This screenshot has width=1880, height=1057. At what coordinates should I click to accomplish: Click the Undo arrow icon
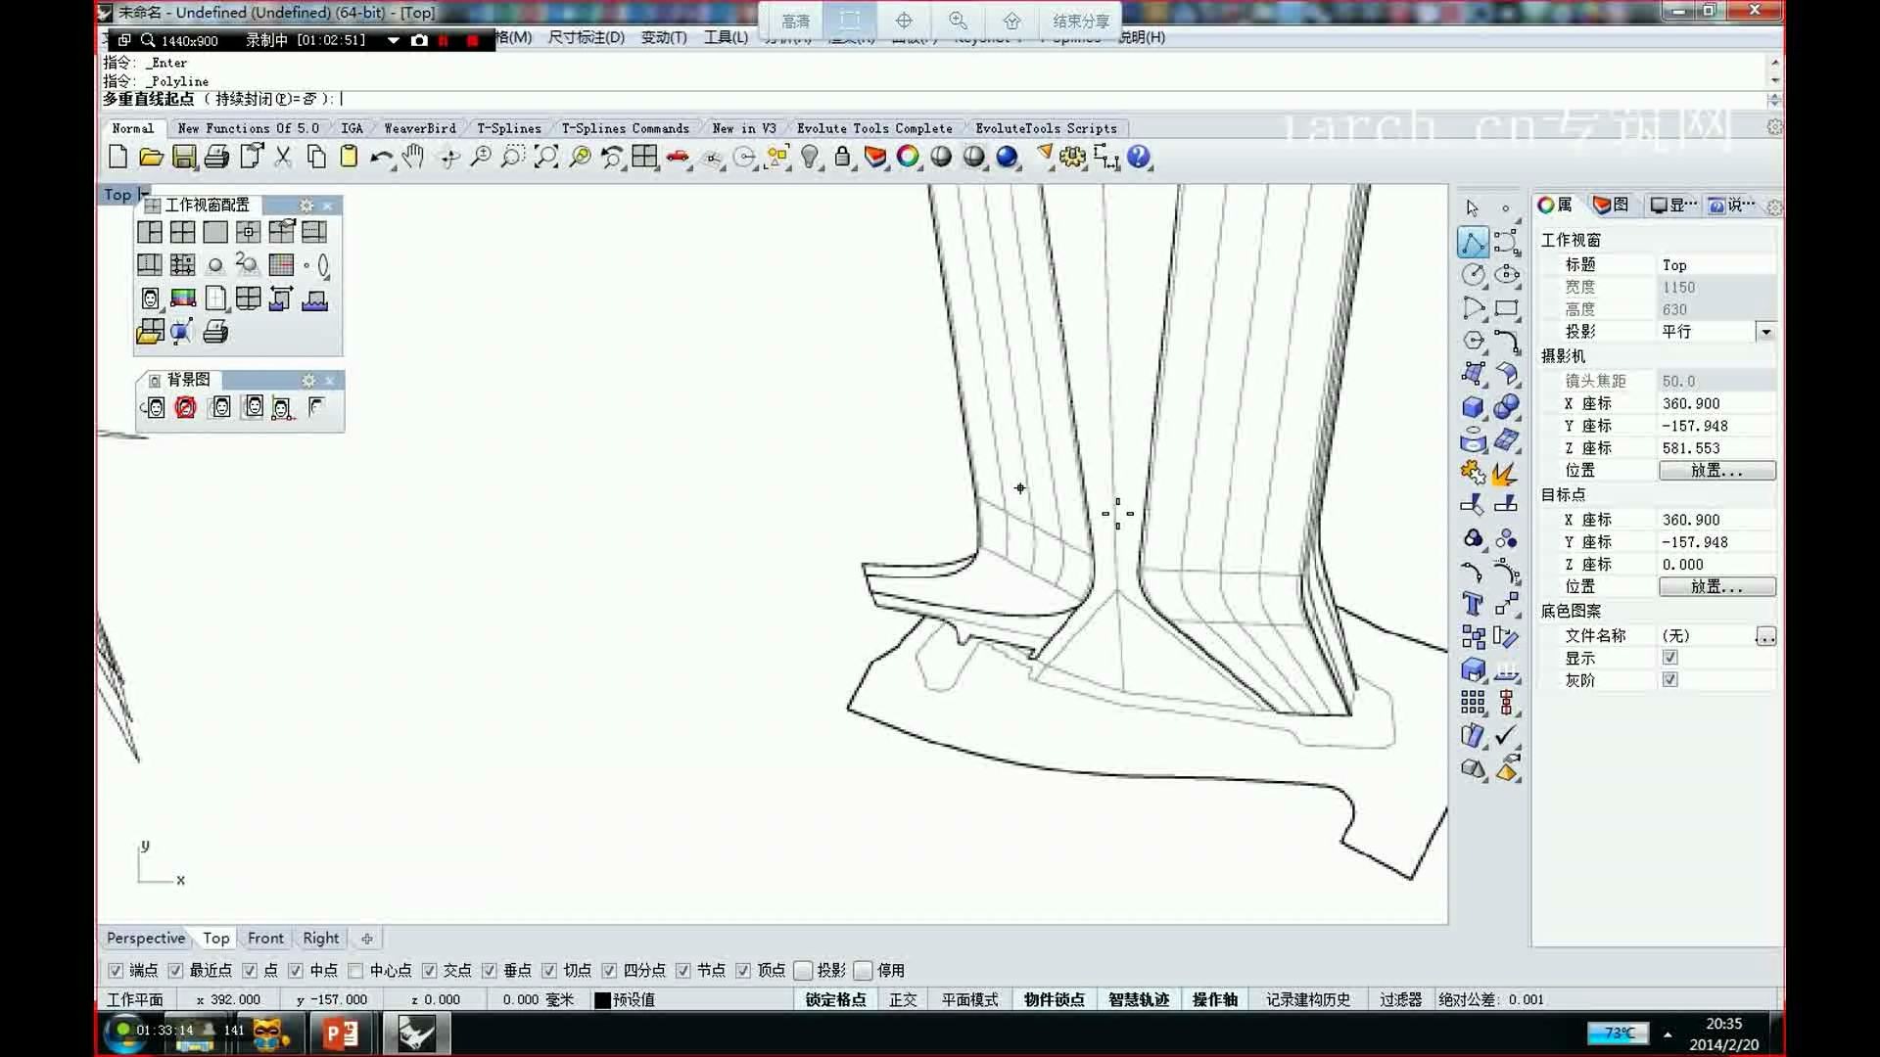[x=381, y=157]
